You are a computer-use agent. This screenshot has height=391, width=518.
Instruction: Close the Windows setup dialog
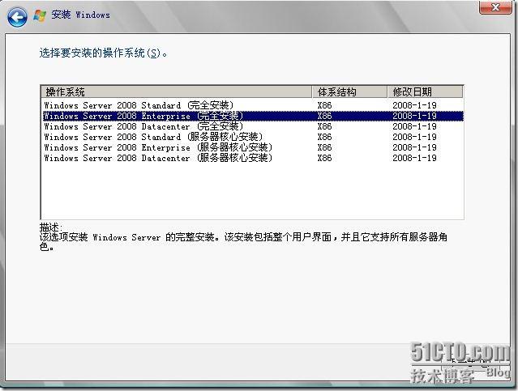point(494,7)
